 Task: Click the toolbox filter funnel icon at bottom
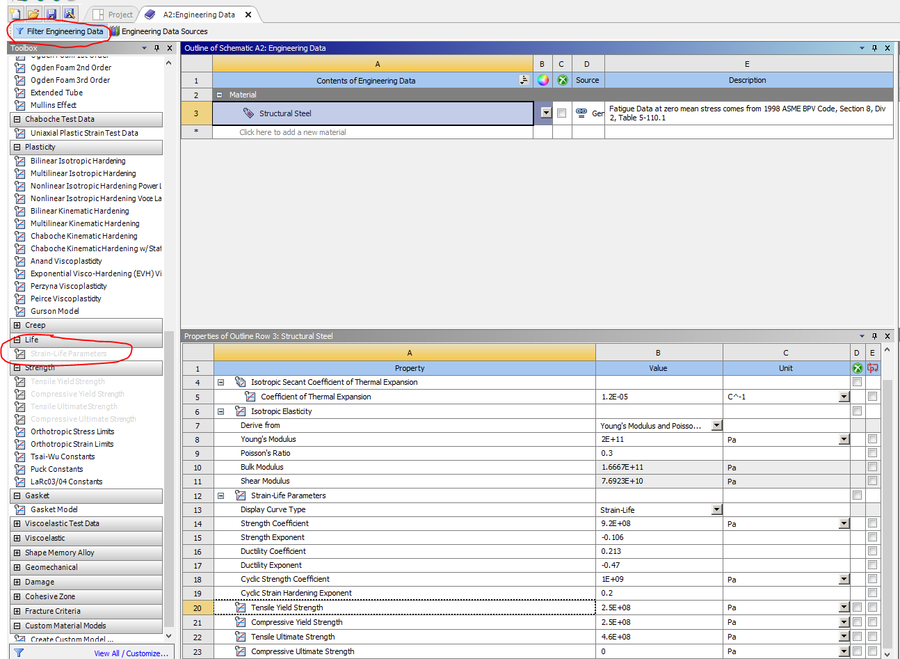pyautogui.click(x=19, y=653)
